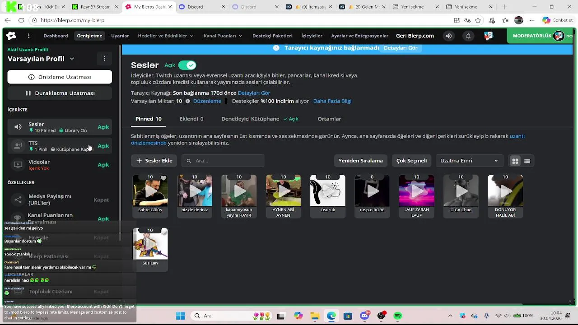Open the Uzatma Emri sort dropdown
This screenshot has height=325, width=578.
pos(469,161)
